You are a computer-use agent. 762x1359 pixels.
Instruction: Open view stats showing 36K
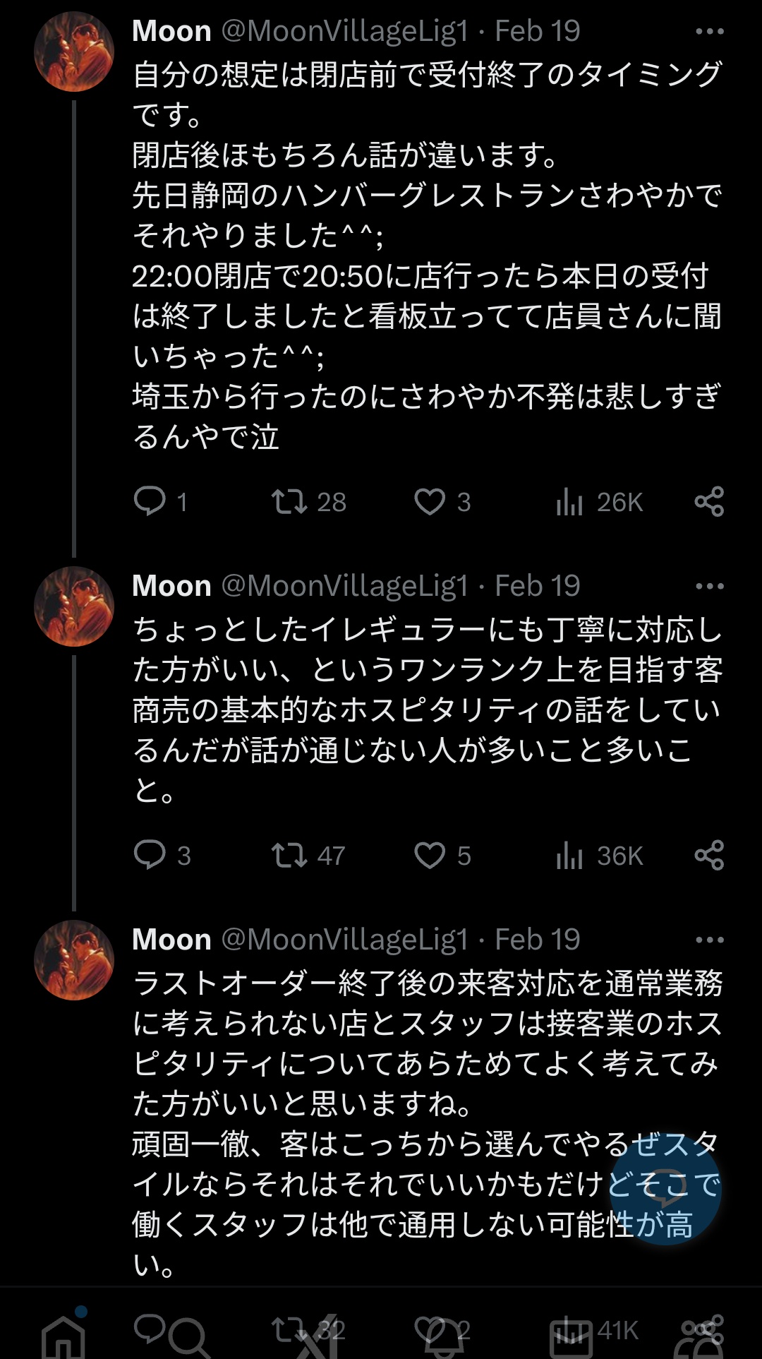tap(569, 856)
